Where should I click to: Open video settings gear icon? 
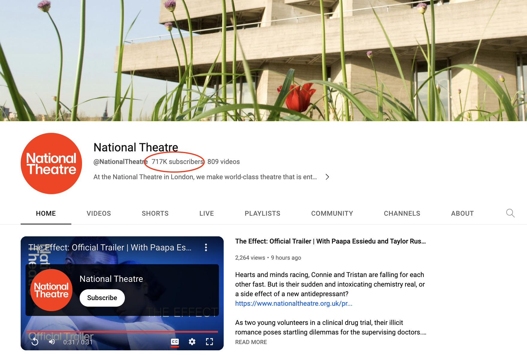point(192,342)
